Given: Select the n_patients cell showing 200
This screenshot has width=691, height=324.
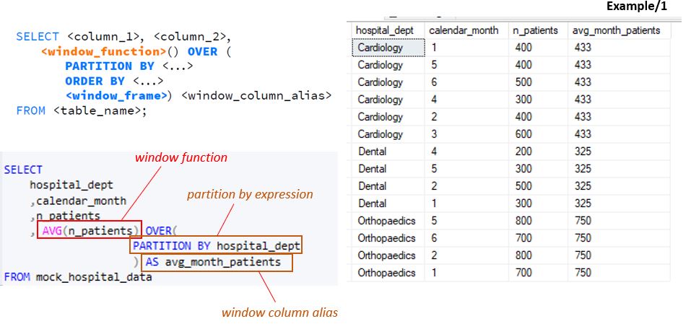Looking at the screenshot, I should pyautogui.click(x=523, y=152).
